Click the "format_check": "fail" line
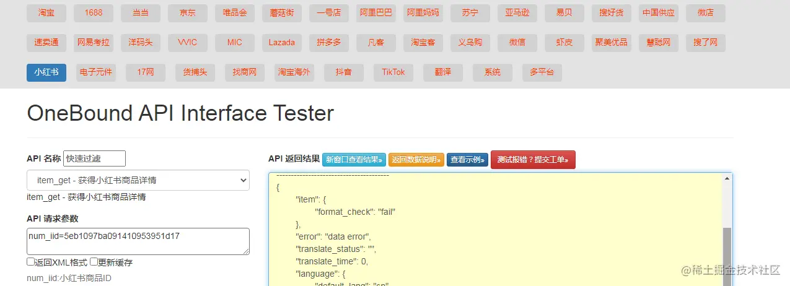790x286 pixels. pyautogui.click(x=355, y=212)
